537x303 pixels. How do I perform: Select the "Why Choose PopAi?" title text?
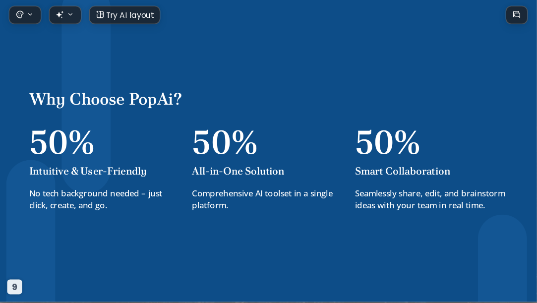pyautogui.click(x=106, y=100)
